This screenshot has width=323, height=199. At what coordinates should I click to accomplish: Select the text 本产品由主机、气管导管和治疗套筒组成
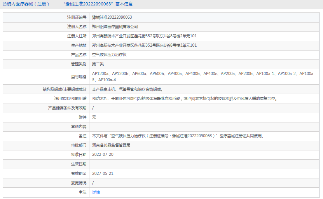coord(127,89)
